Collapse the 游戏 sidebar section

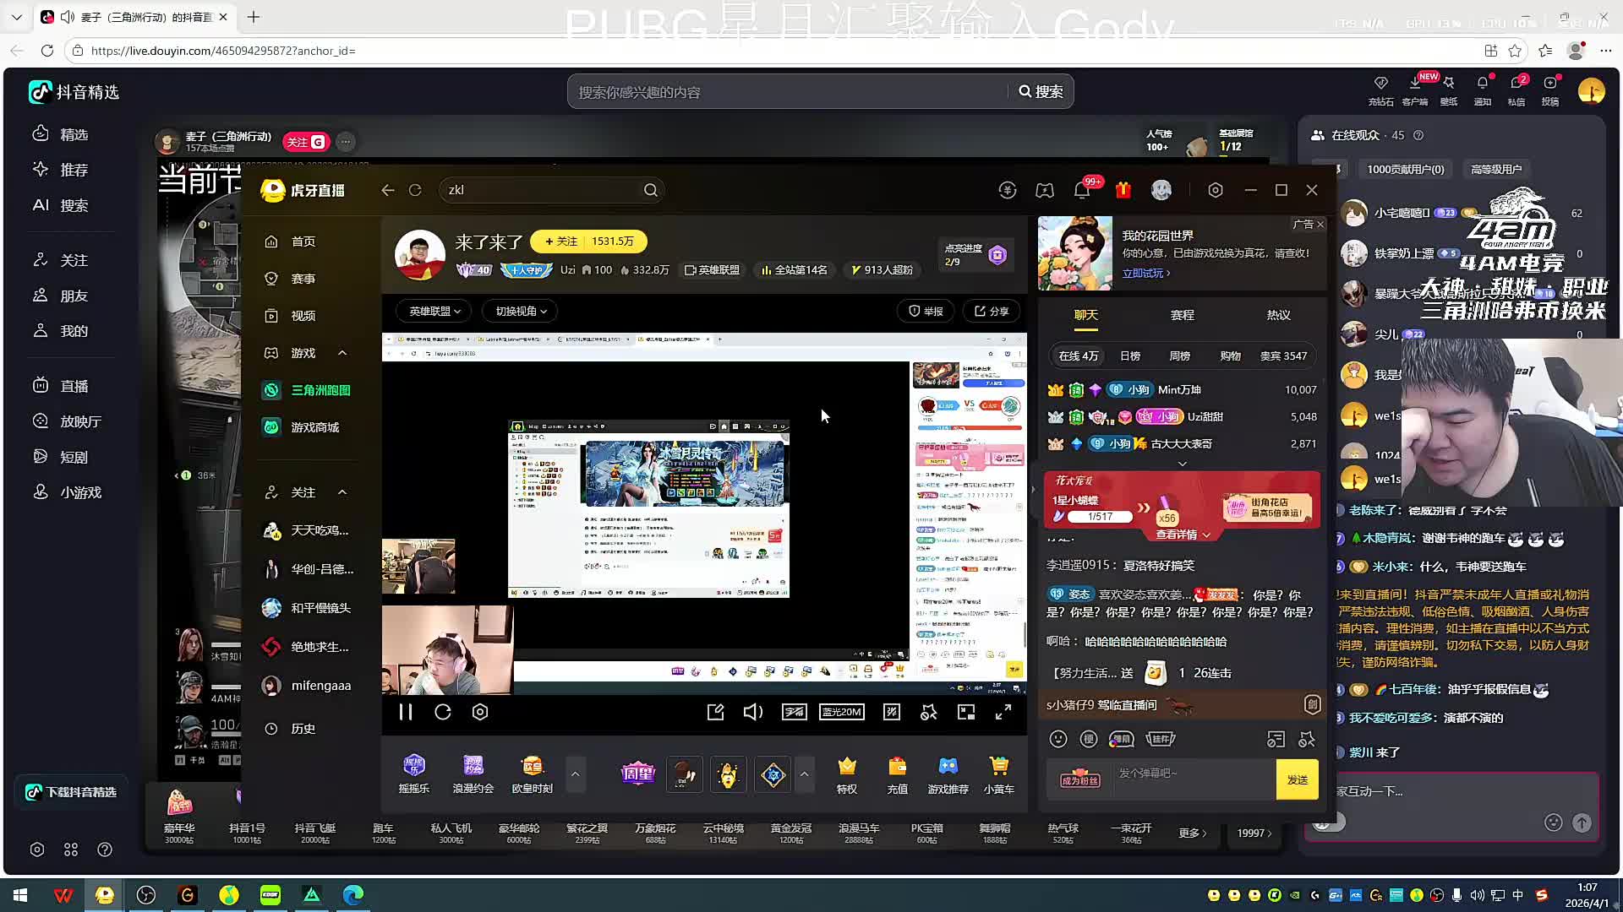point(342,353)
